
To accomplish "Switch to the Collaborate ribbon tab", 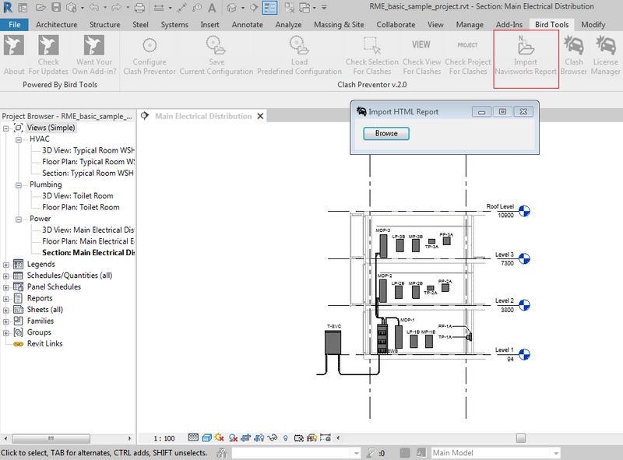I will coord(396,25).
